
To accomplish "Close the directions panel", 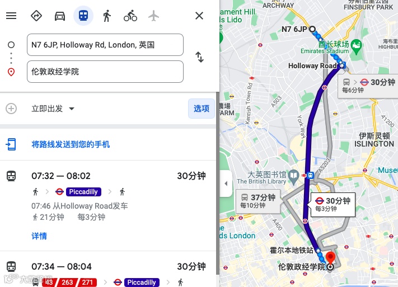I will [199, 16].
